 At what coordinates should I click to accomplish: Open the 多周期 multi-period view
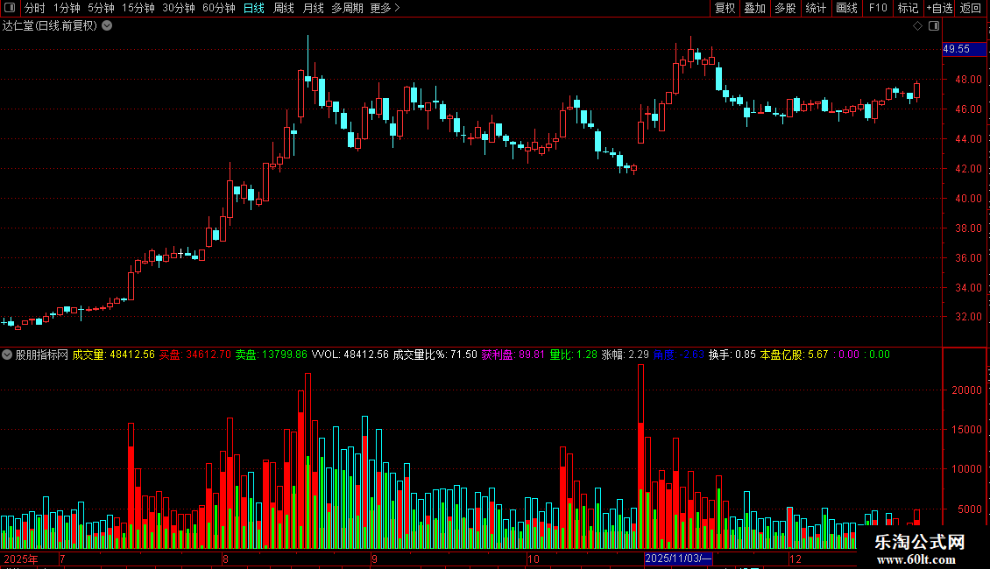tap(347, 8)
